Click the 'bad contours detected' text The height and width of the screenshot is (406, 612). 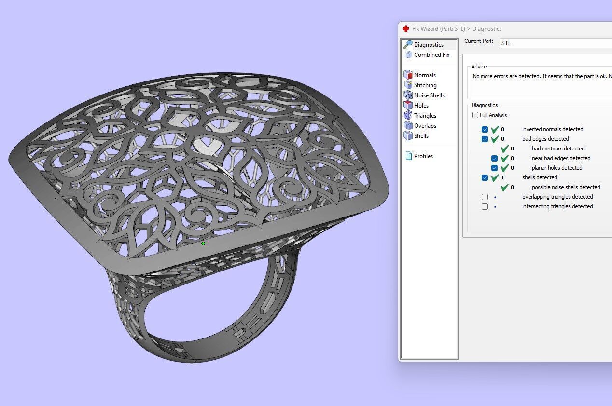click(558, 149)
